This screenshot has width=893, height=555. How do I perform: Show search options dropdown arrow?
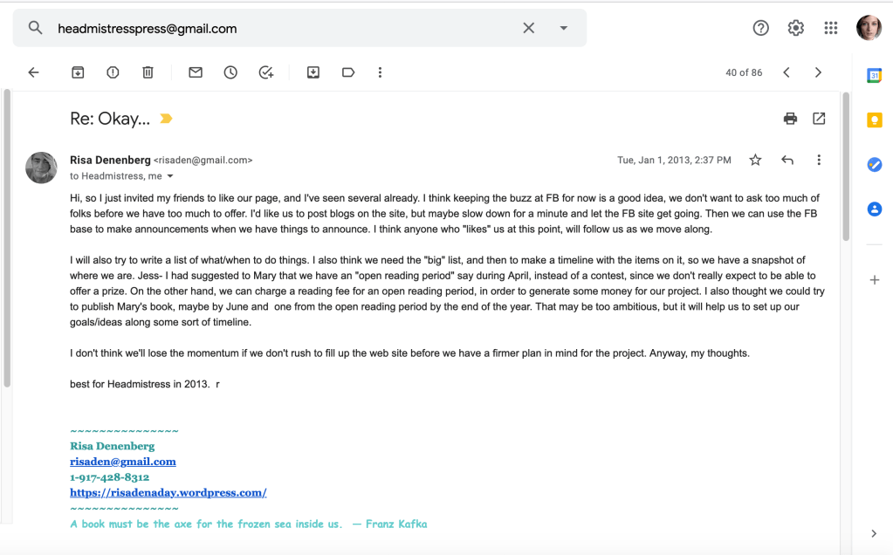564,28
